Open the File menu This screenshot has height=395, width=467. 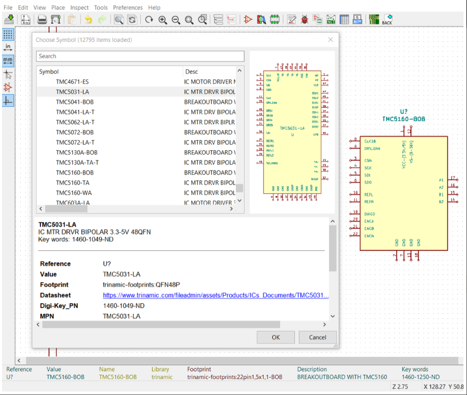coord(8,8)
